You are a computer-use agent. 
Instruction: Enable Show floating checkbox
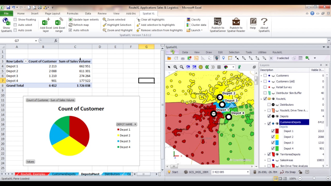[x=15, y=19]
